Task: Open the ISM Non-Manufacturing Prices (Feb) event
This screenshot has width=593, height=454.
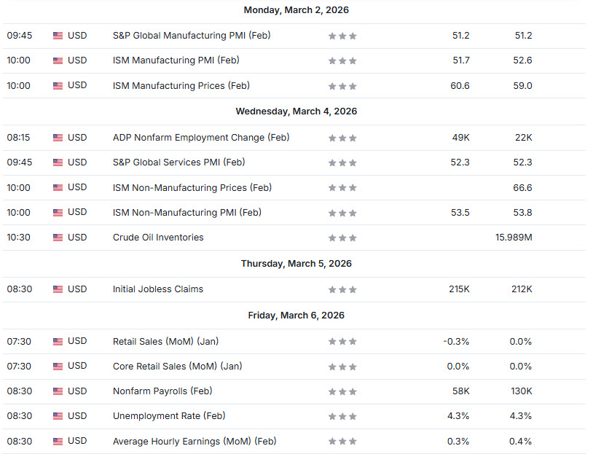Action: pos(192,187)
